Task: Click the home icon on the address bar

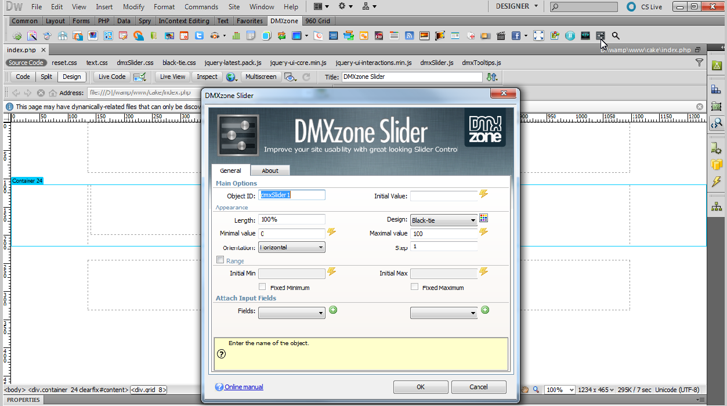Action: point(53,93)
